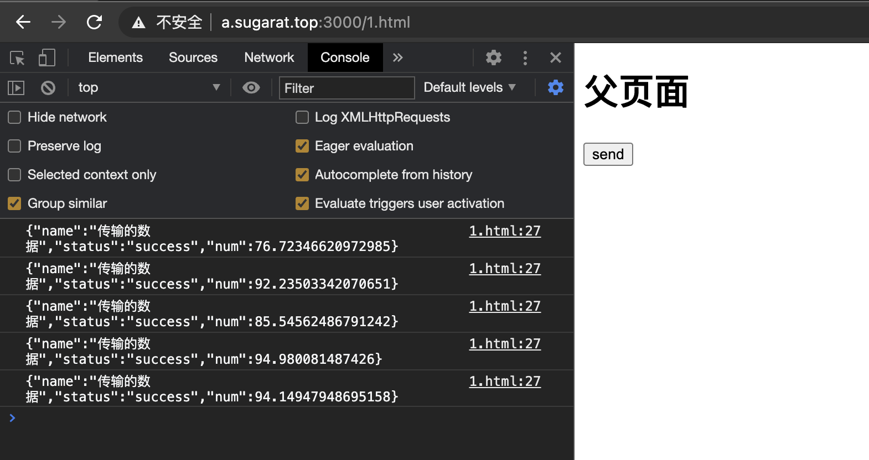The width and height of the screenshot is (869, 460).
Task: Select log message with num 76.72346620972985
Action: coord(212,239)
